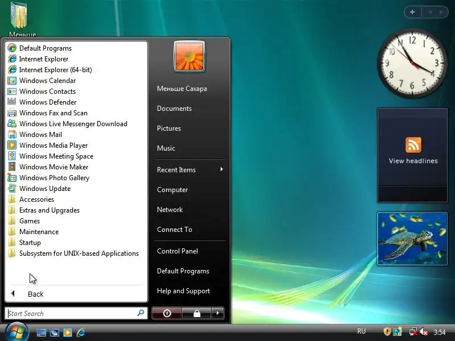Expand the Accessories folder

[31, 199]
